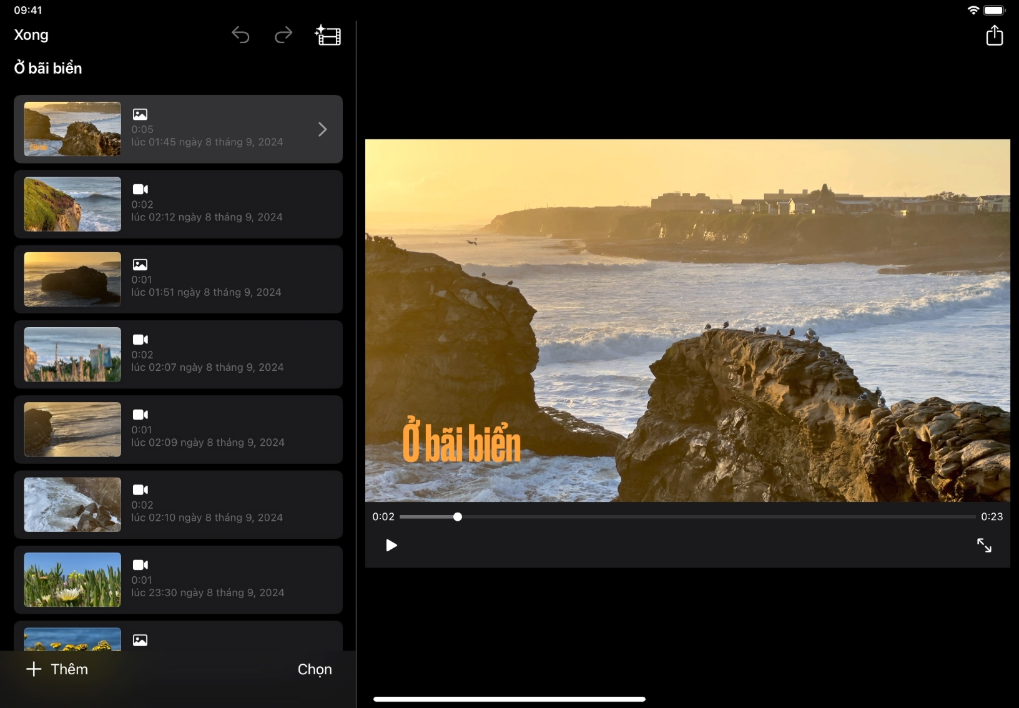This screenshot has height=708, width=1019.
Task: Open the Magic Movie storyboard icon
Action: [x=328, y=36]
